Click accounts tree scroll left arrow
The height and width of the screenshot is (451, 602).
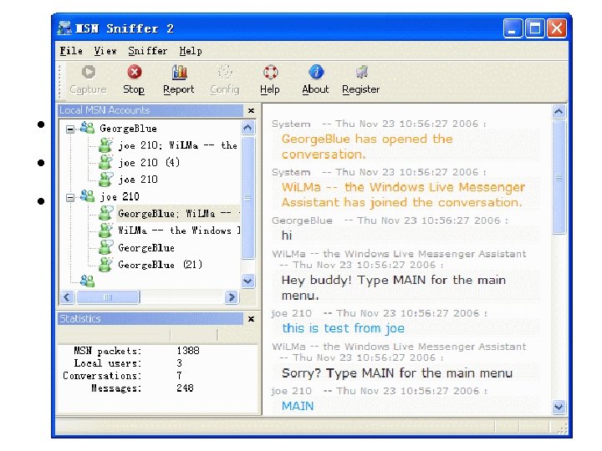click(67, 296)
